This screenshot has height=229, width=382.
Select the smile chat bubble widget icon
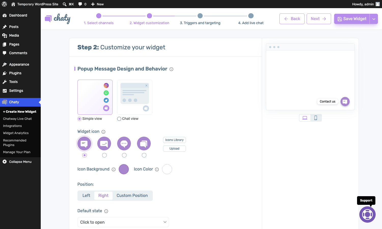pos(104,144)
